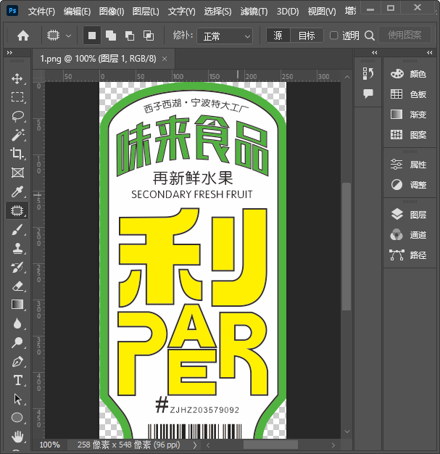Open the 修补 mode dropdown
440x454 pixels.
(x=225, y=36)
